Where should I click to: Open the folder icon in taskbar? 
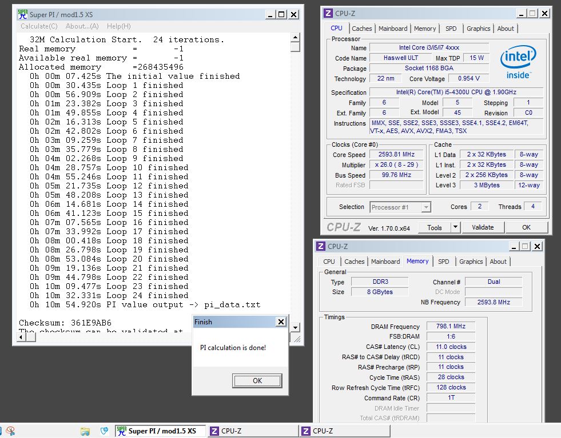85,431
